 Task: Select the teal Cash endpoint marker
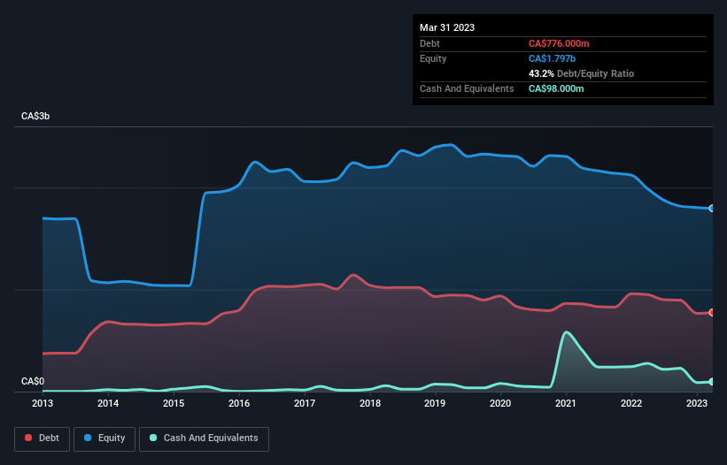(x=712, y=382)
